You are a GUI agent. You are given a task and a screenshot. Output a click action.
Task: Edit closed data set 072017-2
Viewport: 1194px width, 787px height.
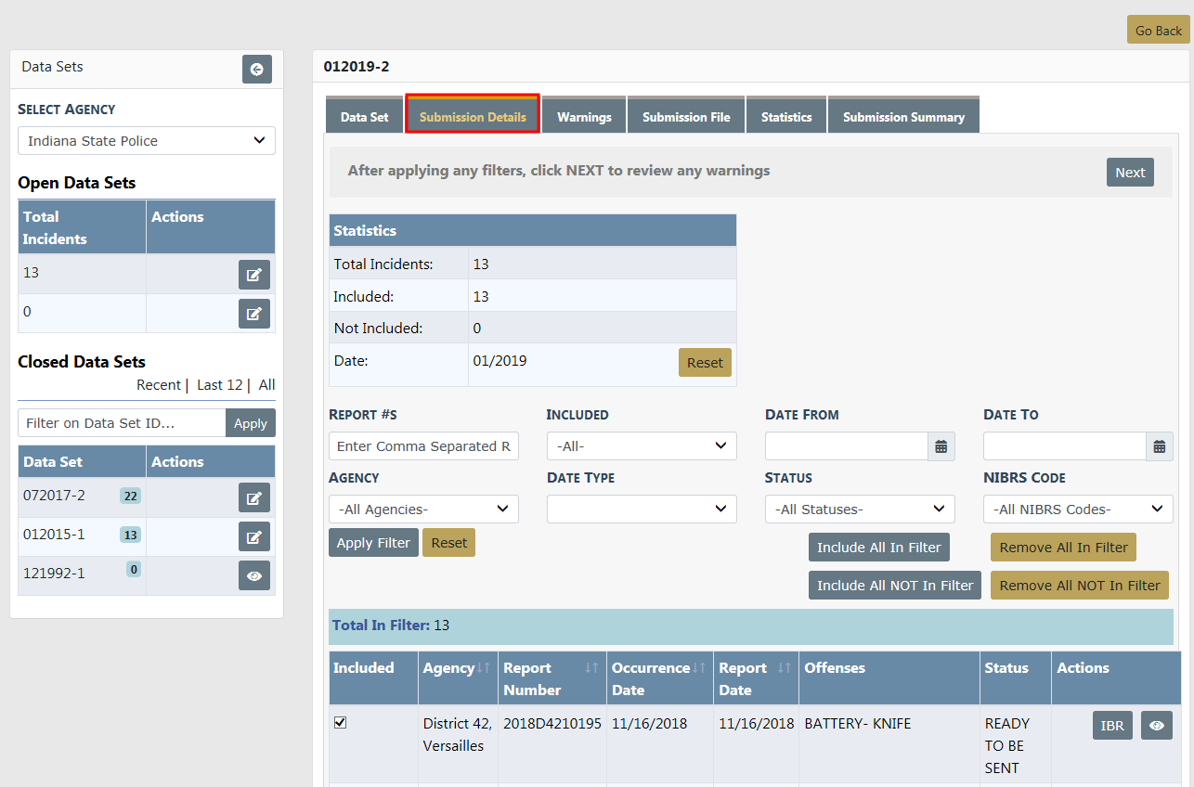coord(253,497)
